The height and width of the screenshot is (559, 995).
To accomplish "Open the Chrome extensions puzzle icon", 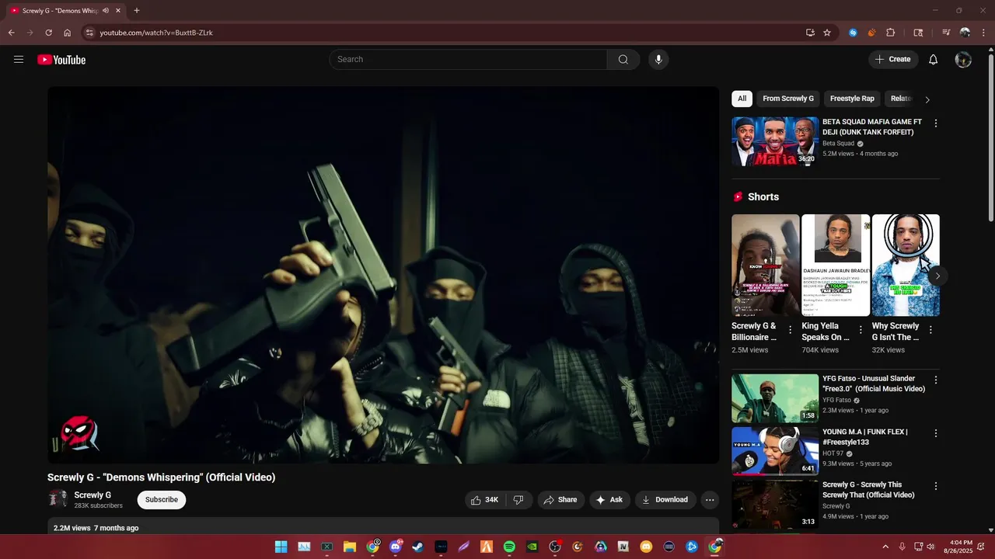I will point(891,33).
